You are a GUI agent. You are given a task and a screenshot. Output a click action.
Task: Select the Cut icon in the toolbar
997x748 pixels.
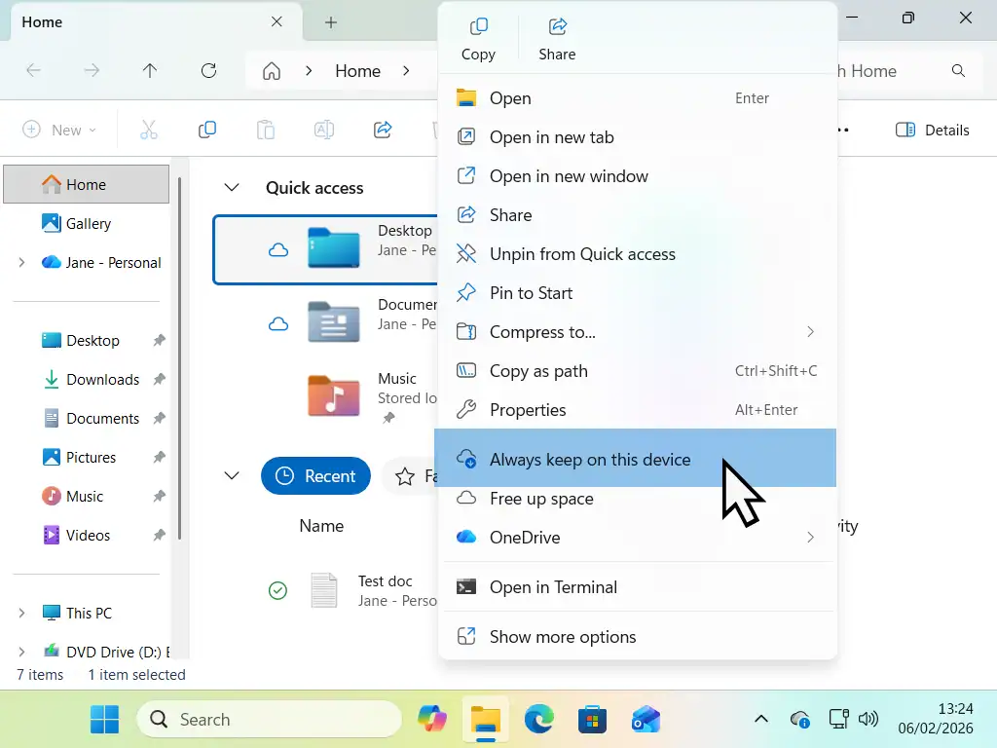[x=148, y=129]
